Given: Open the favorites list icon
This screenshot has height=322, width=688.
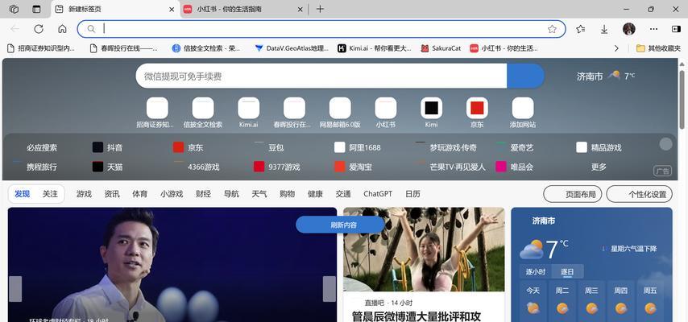Looking at the screenshot, I should click(x=581, y=29).
